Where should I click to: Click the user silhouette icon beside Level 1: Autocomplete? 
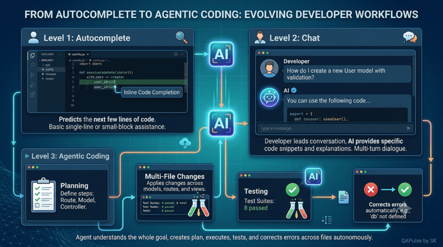[34, 38]
